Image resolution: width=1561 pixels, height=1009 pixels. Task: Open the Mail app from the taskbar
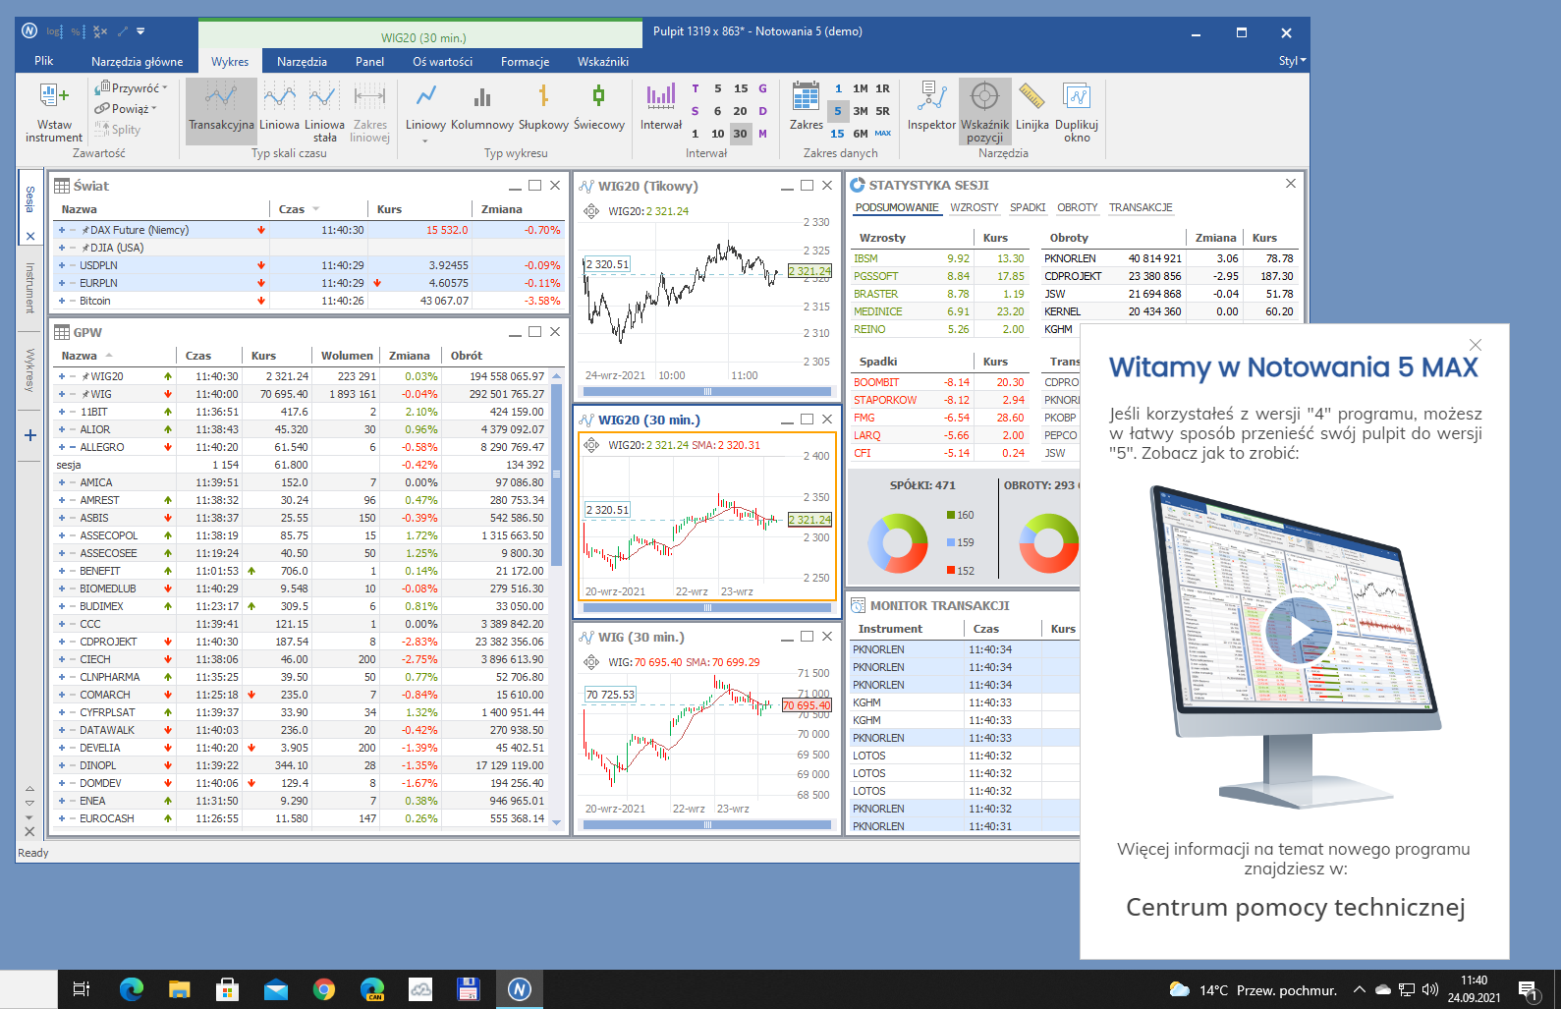click(x=275, y=989)
